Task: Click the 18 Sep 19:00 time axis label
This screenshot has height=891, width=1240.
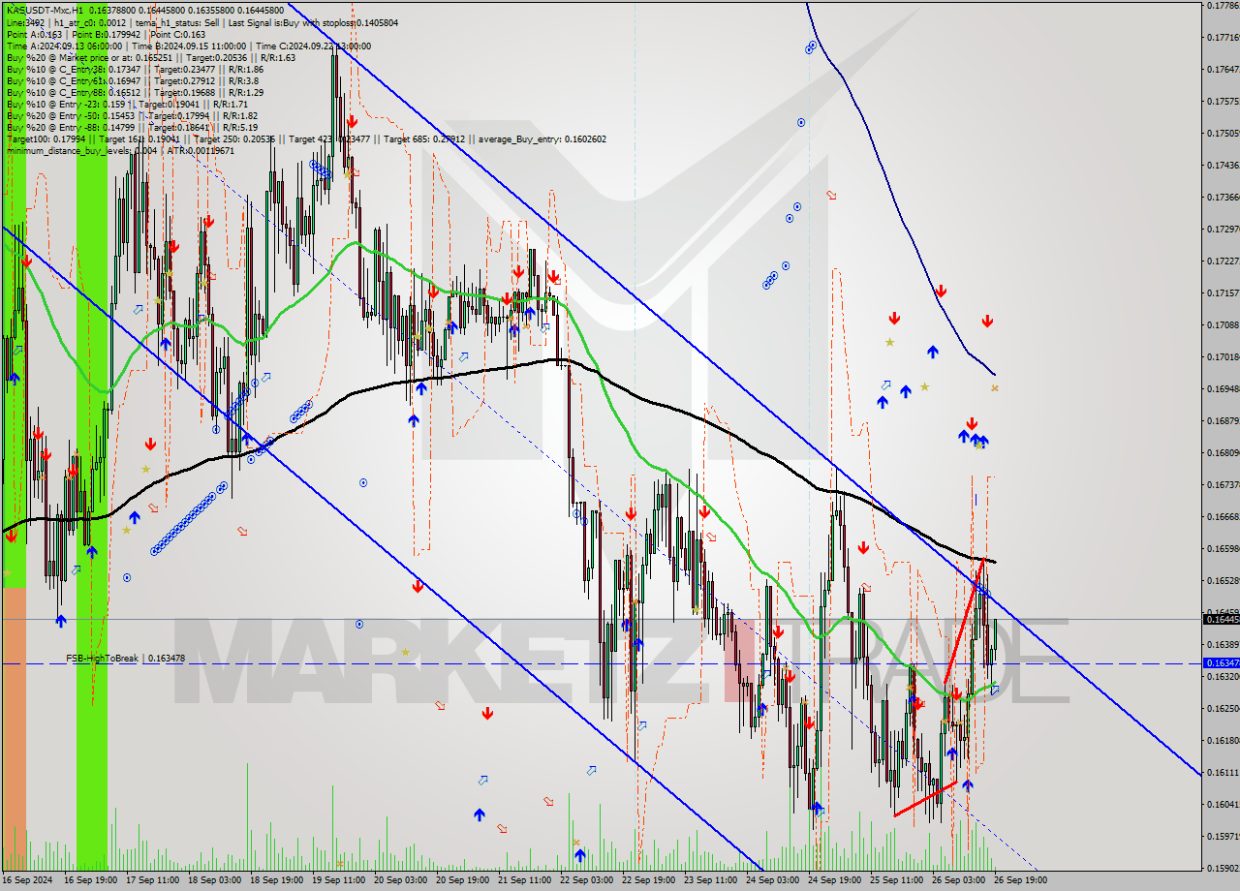Action: (x=276, y=880)
